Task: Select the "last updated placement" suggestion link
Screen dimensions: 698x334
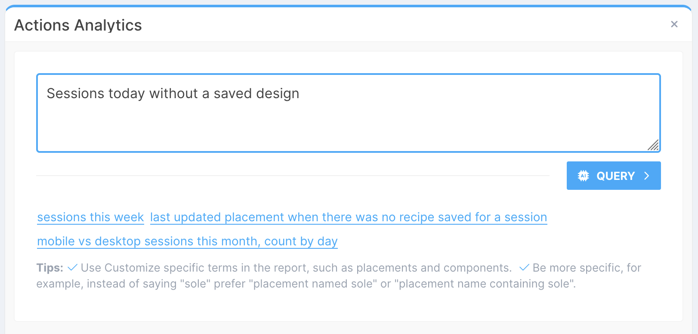Action: (x=348, y=217)
